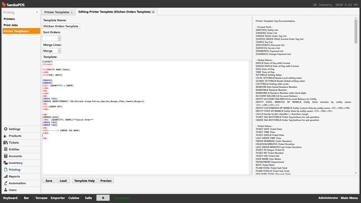Open the Merge Lines dropdown
361x203 pixels.
coord(59,51)
